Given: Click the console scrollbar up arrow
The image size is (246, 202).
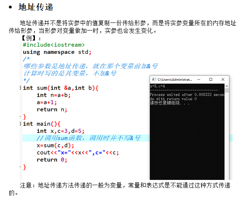Looking at the screenshot, I should pyautogui.click(x=227, y=86).
